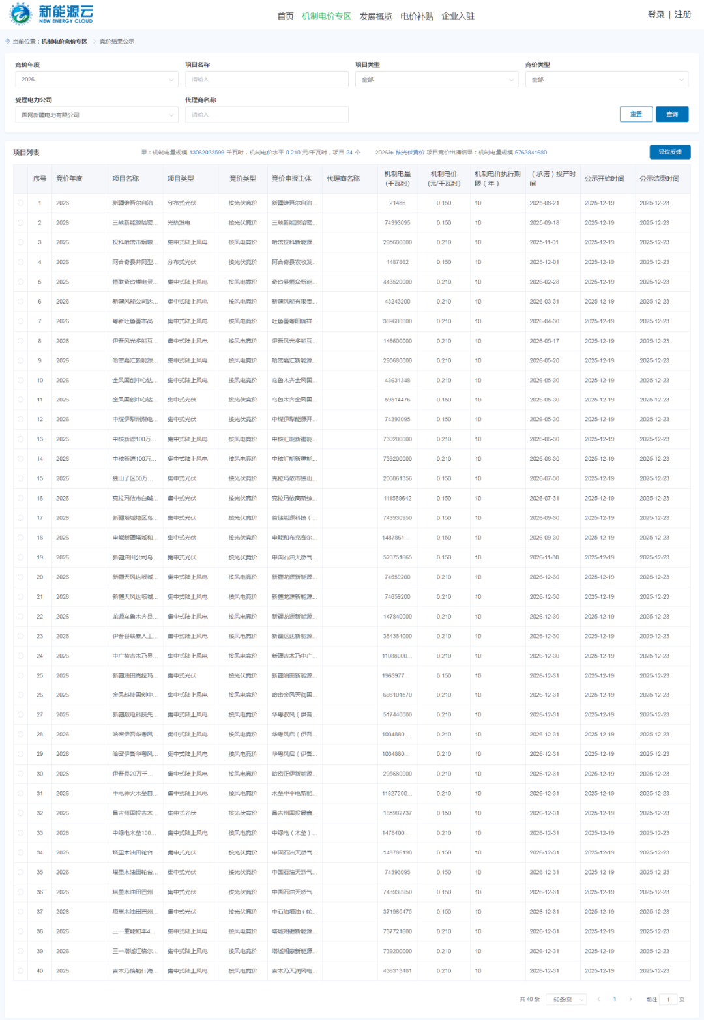Viewport: 704px width, 1020px height.
Task: Focus the 项目名称 input field
Action: coord(267,80)
